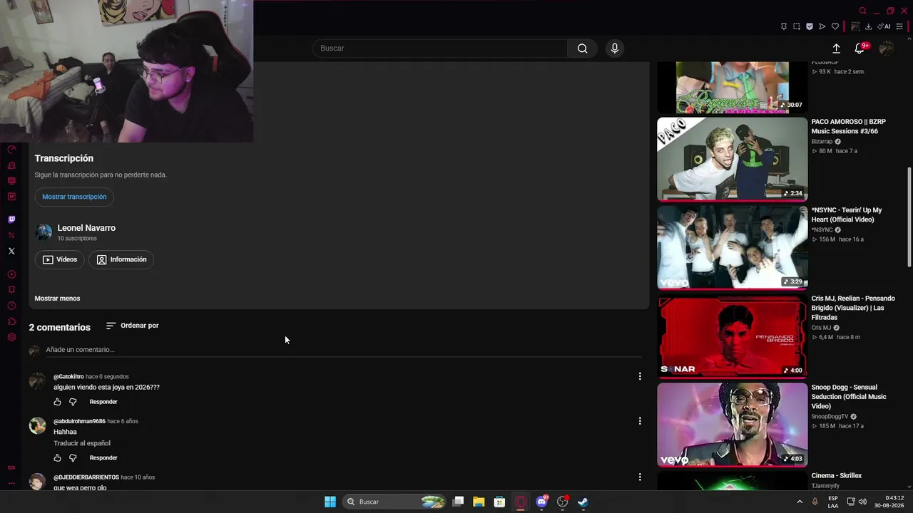Click Traducir al español link
The height and width of the screenshot is (513, 913).
[x=82, y=443]
